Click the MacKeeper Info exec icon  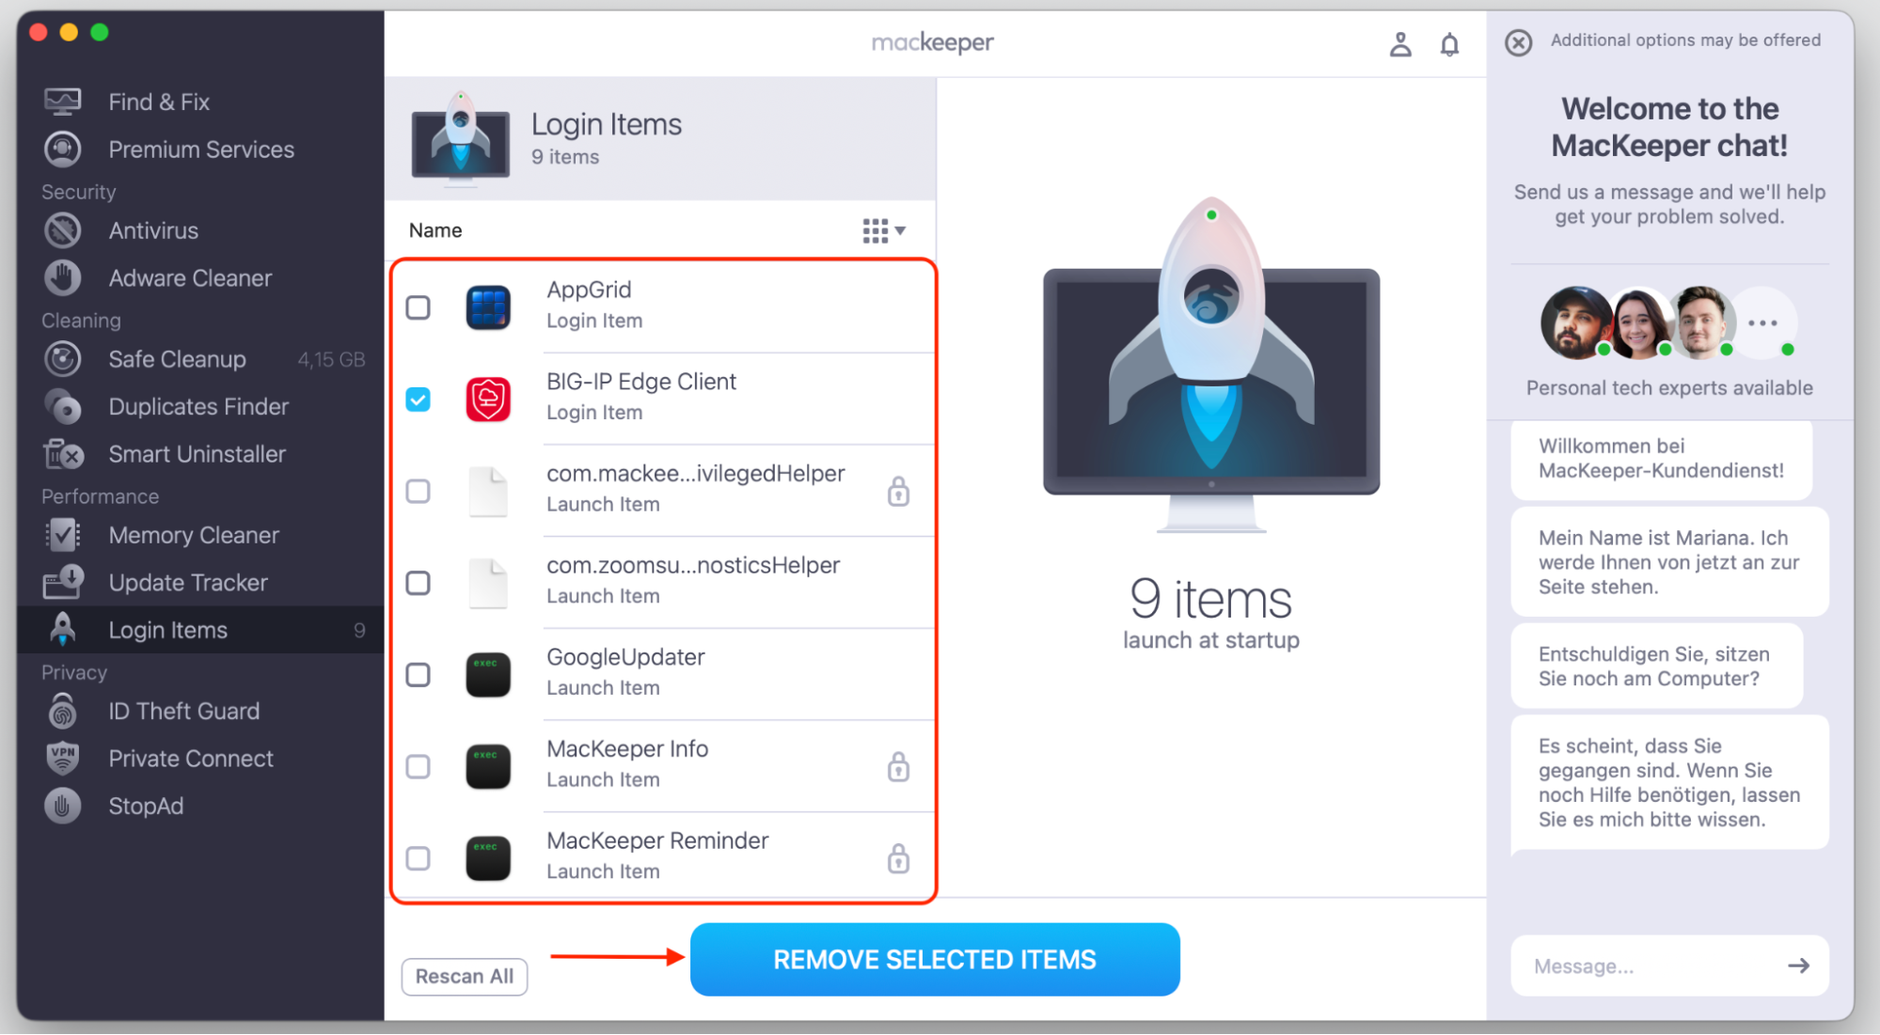488,766
